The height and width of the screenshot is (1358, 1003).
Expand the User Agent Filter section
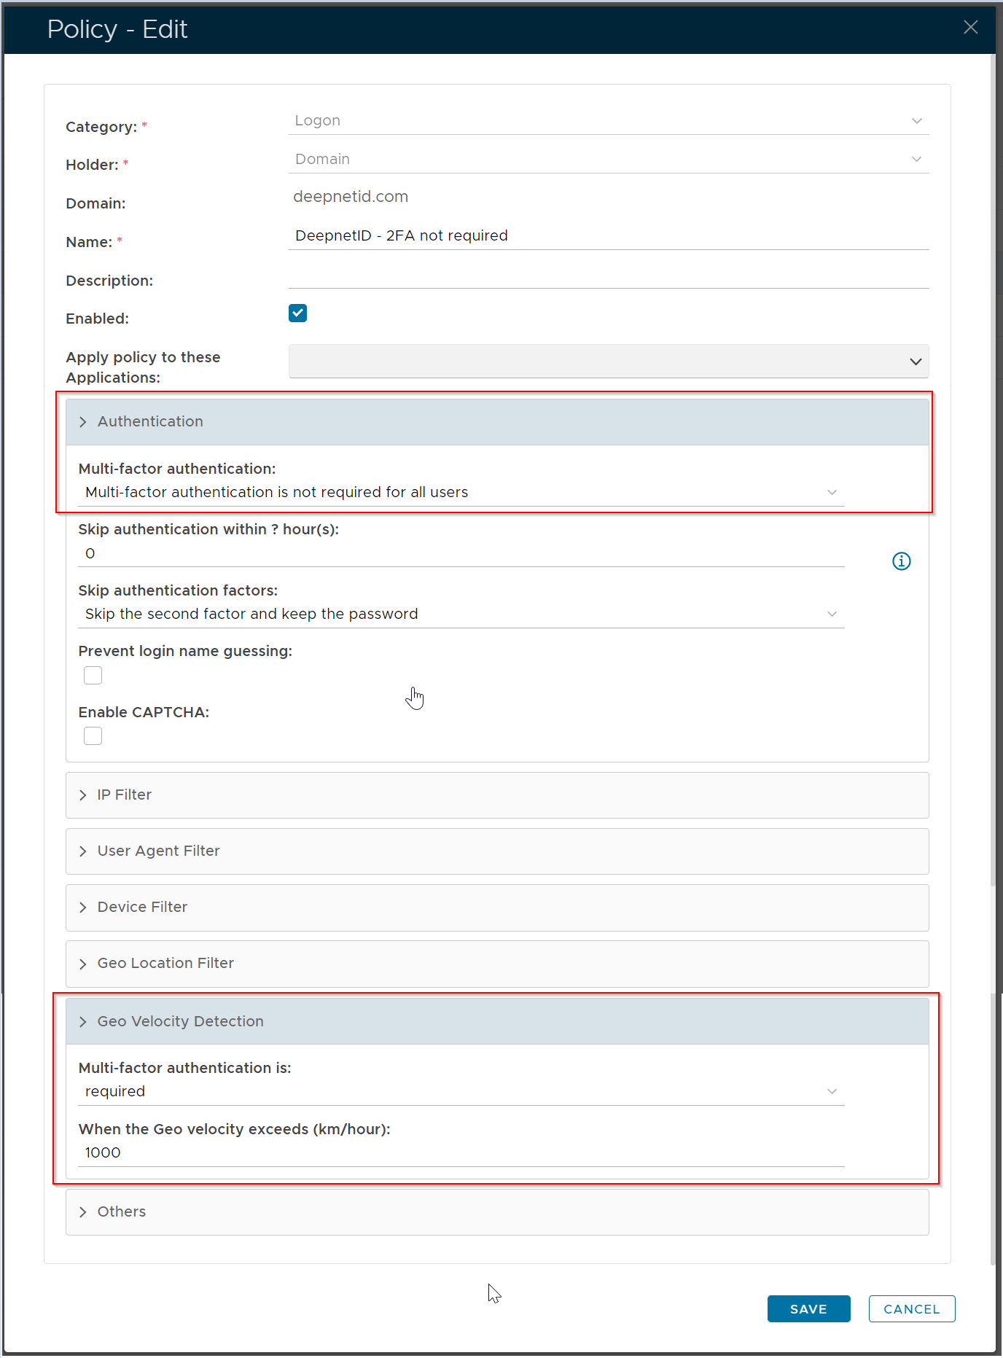tap(158, 851)
